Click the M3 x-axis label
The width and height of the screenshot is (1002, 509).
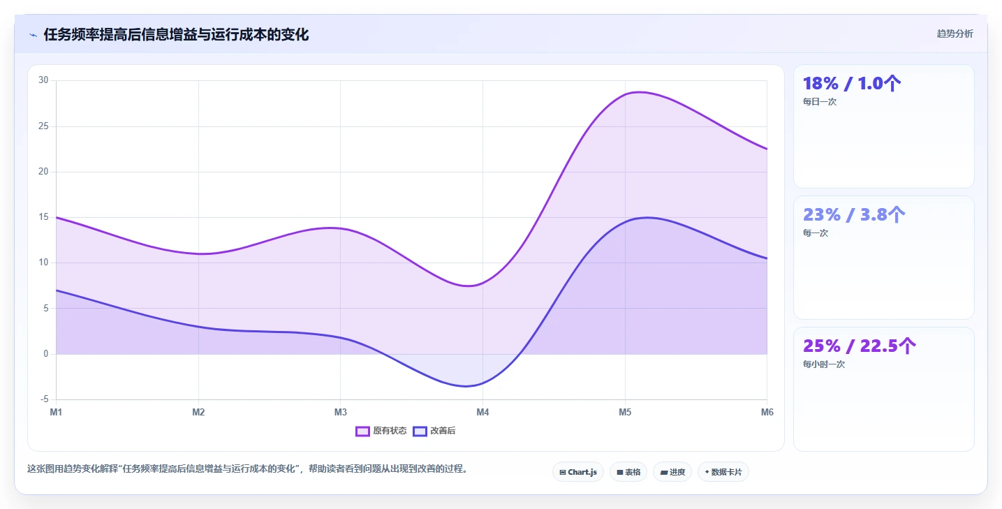pyautogui.click(x=341, y=413)
